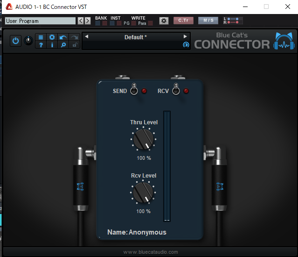
Task: Click the Rcv Level 100 % value
Action: tap(143, 211)
